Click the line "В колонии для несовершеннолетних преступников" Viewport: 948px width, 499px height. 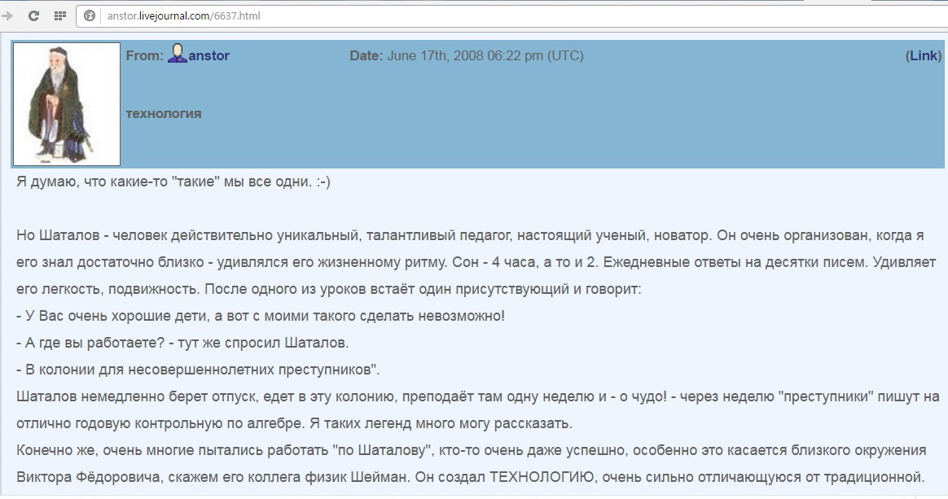(x=198, y=369)
